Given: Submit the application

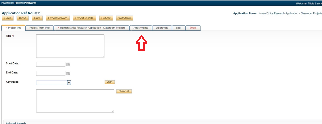Looking at the screenshot, I should pyautogui.click(x=106, y=18).
